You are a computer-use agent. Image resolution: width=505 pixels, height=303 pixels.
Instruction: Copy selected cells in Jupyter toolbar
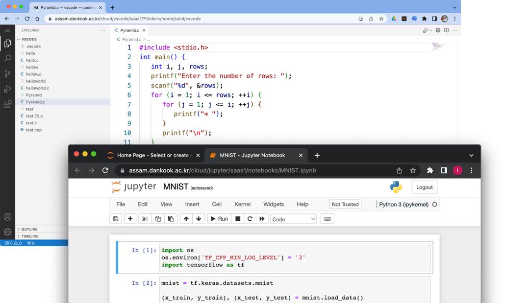click(x=158, y=219)
